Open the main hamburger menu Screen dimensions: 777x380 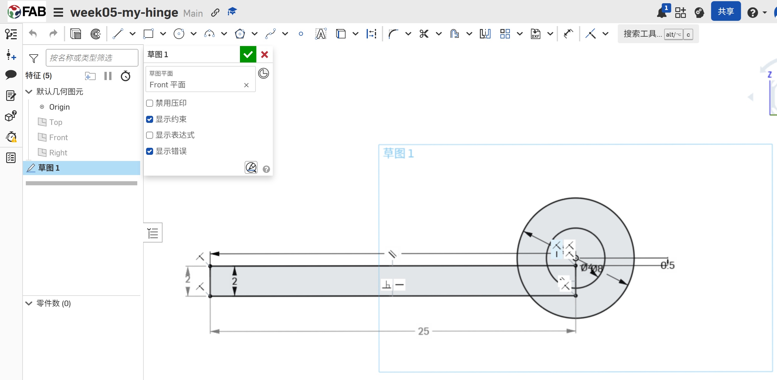[58, 13]
